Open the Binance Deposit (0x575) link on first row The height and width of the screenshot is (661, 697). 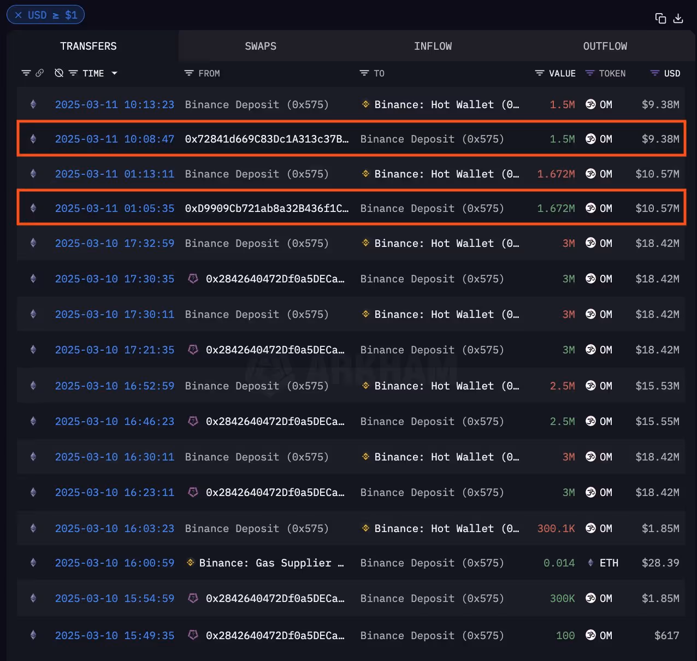coord(257,104)
